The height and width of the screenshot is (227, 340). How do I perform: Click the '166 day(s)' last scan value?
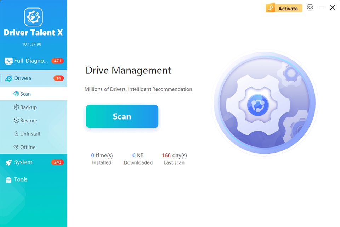click(174, 155)
